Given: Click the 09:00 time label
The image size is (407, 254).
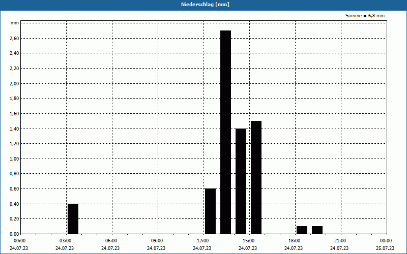Looking at the screenshot, I should (x=158, y=241).
